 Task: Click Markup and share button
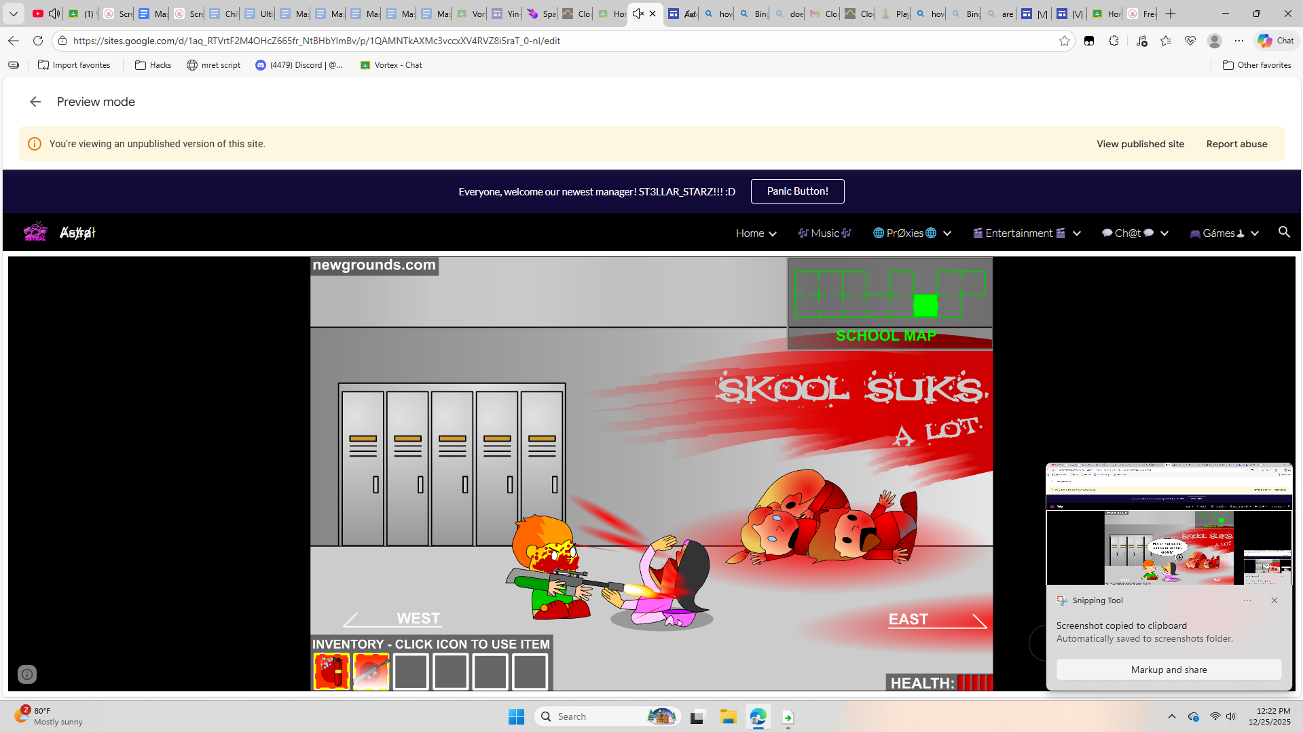click(1169, 670)
